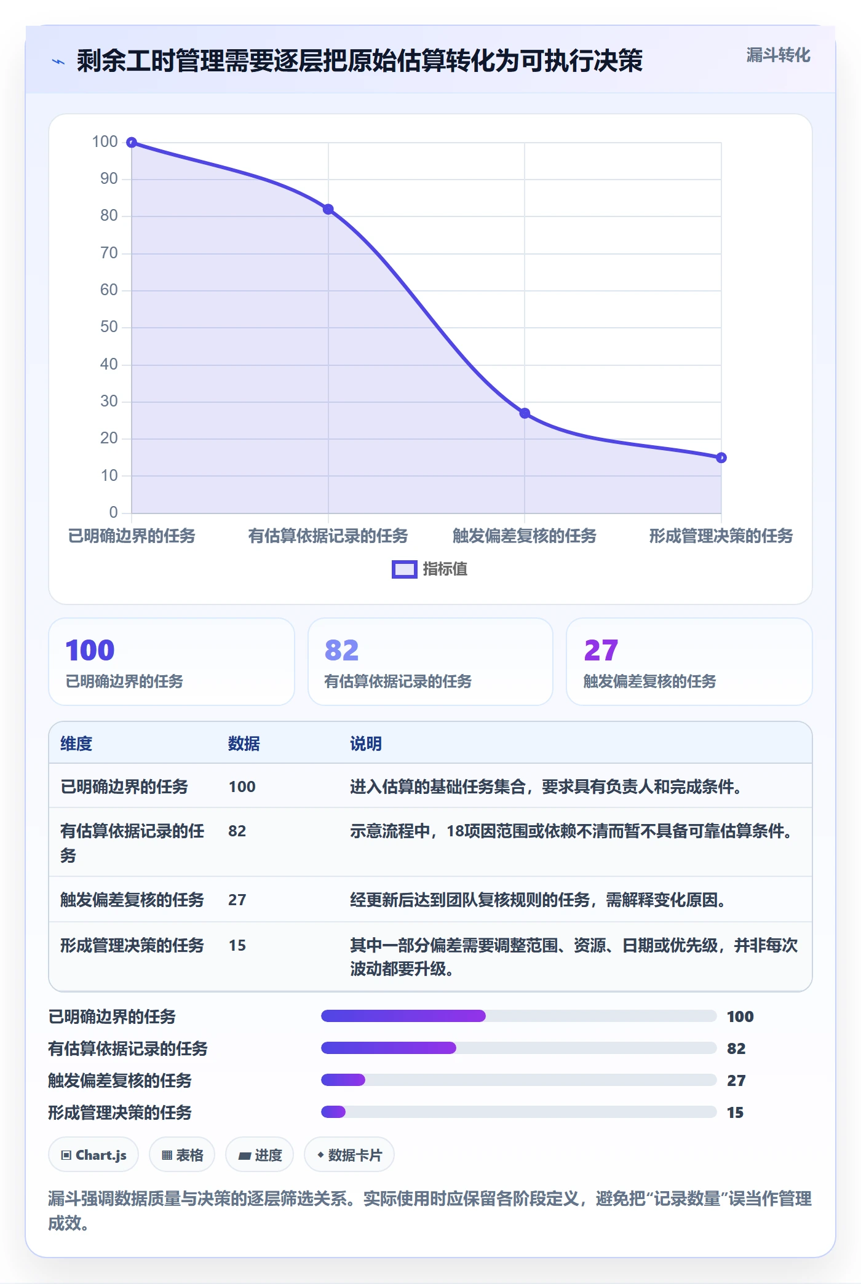Click the 说明 column header

click(x=366, y=743)
